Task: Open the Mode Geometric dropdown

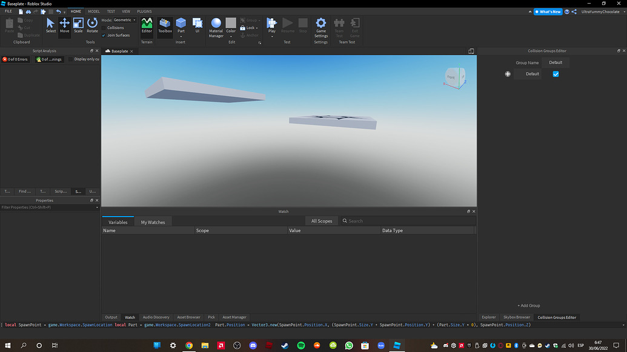Action: [x=124, y=20]
